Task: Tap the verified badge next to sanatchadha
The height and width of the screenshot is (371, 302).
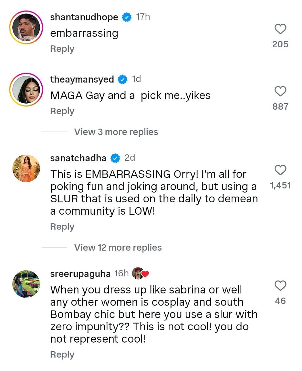Action: point(115,158)
